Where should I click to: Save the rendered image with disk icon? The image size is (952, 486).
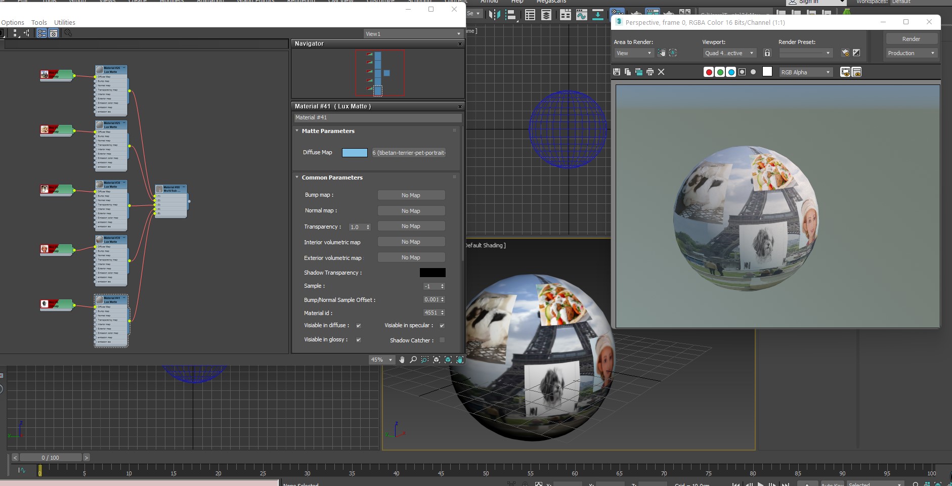click(617, 72)
